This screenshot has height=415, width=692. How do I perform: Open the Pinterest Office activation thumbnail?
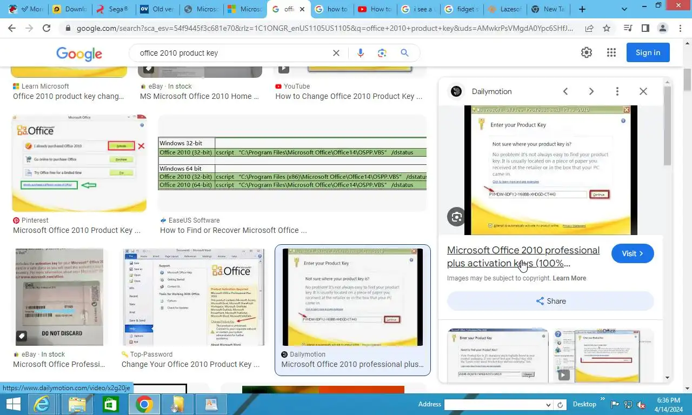(x=79, y=163)
